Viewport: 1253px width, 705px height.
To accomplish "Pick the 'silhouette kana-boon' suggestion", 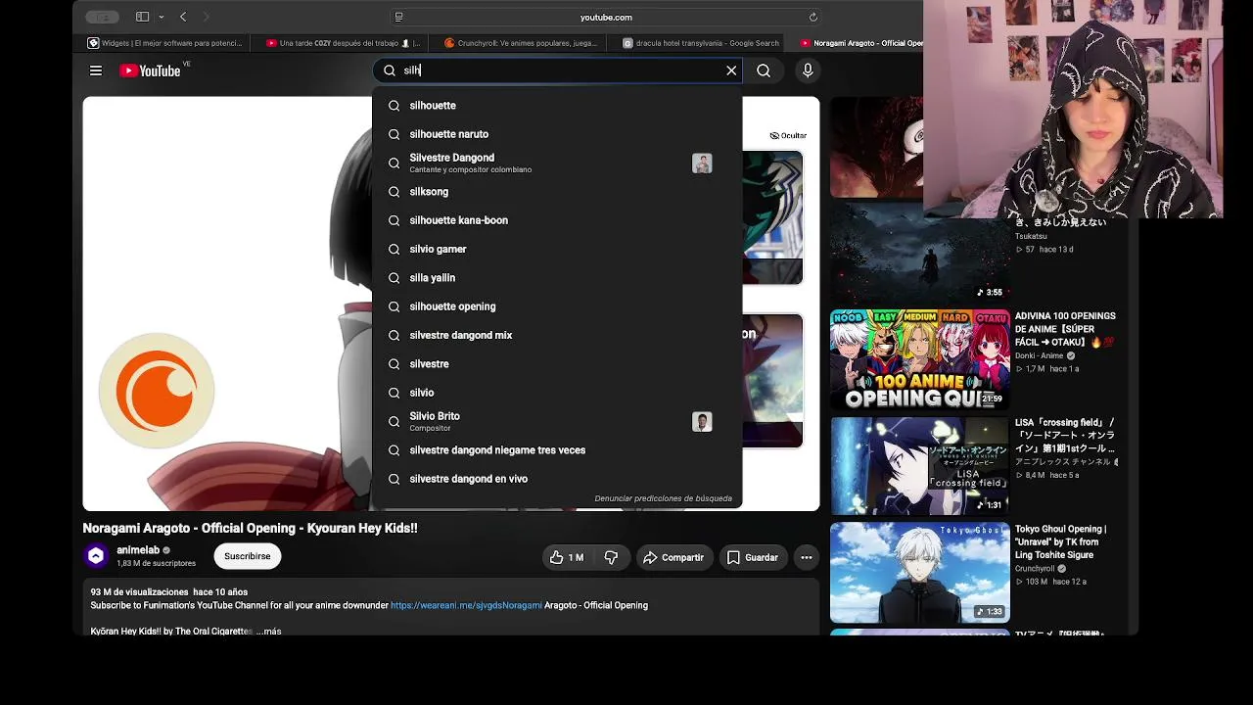I will [557, 220].
